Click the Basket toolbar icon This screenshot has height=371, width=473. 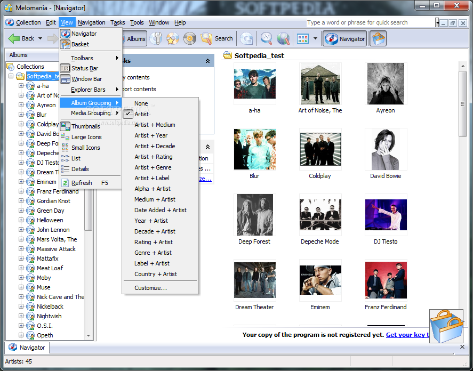(378, 38)
